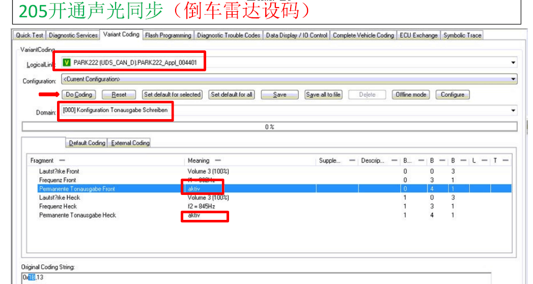Click the Fragment column header
533x284 pixels.
point(42,161)
